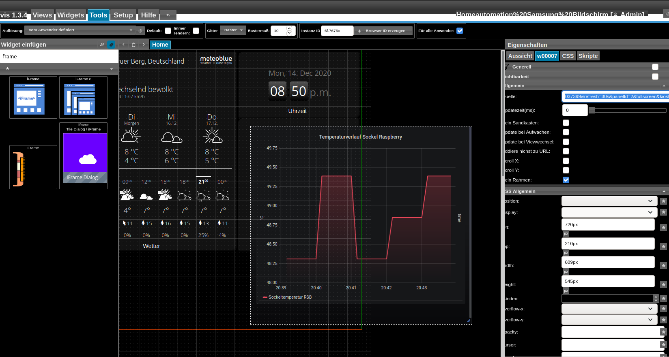
Task: Click the undo arrow button next to Hilfe
Action: (168, 15)
